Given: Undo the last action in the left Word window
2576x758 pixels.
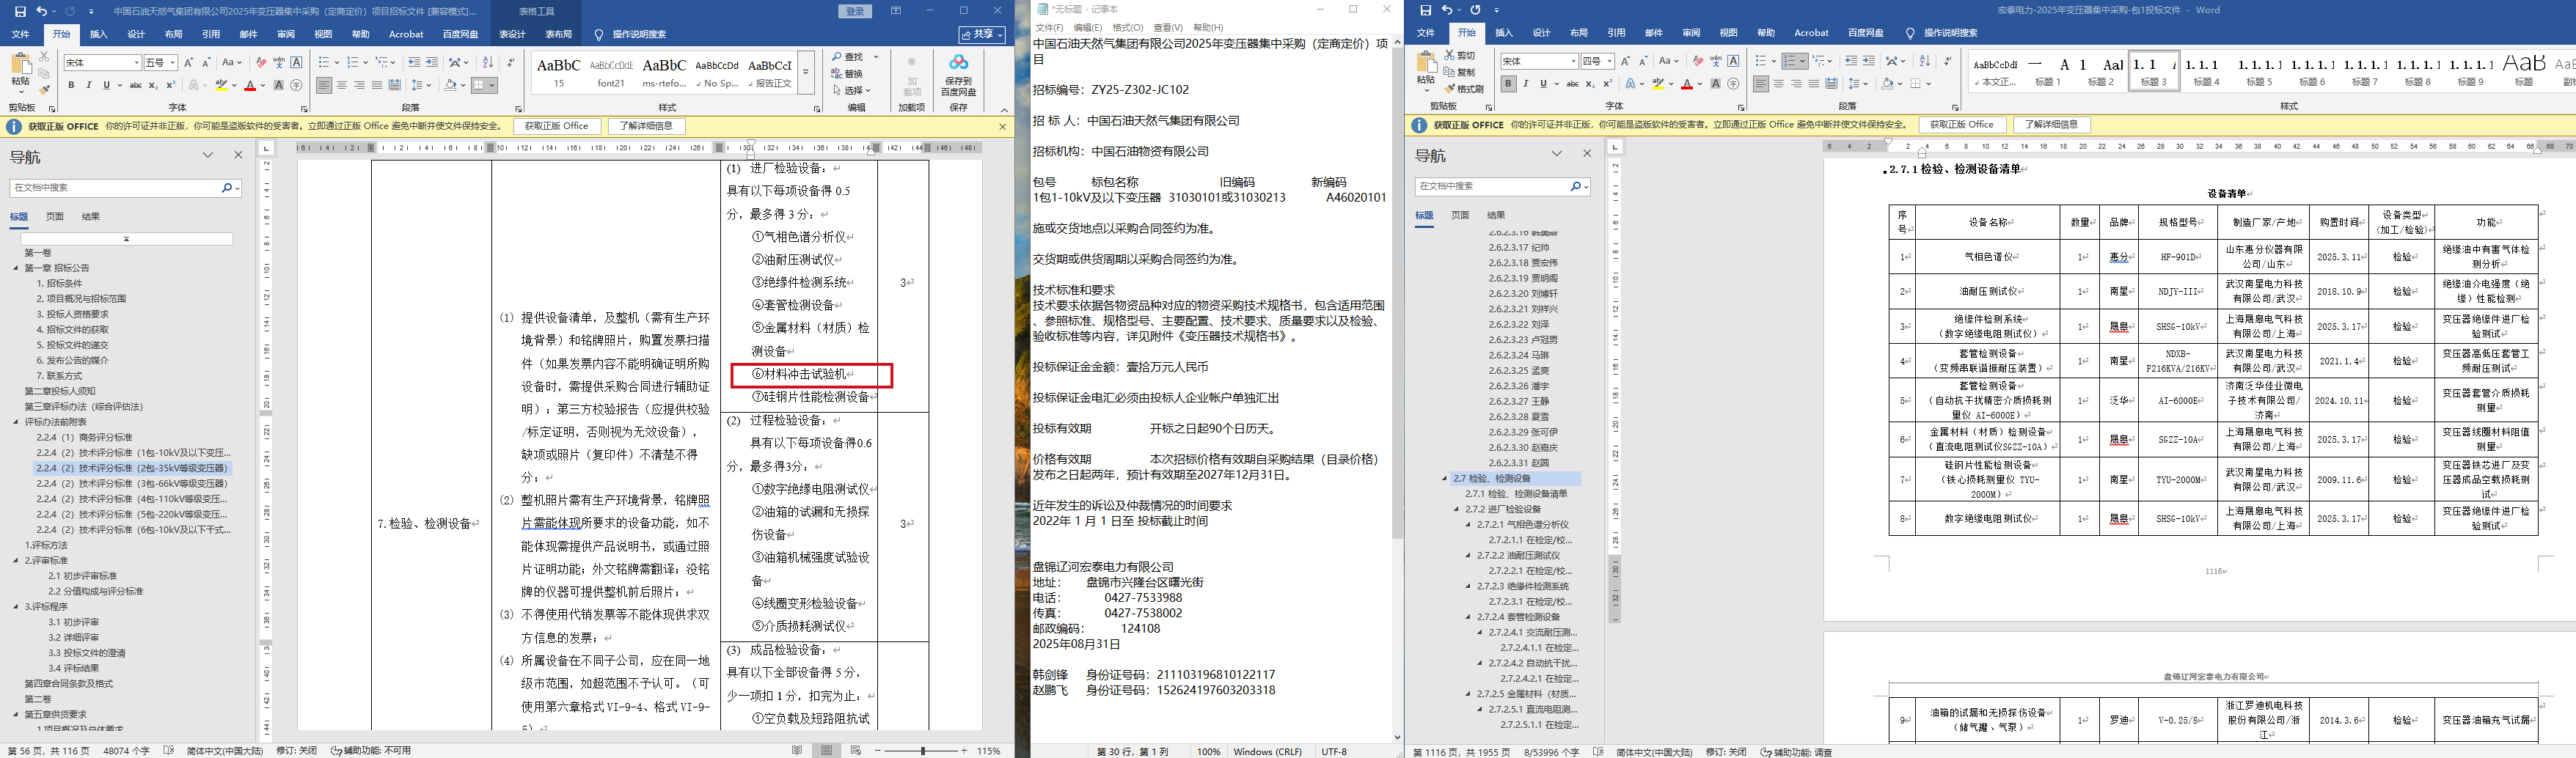Looking at the screenshot, I should click(x=42, y=11).
